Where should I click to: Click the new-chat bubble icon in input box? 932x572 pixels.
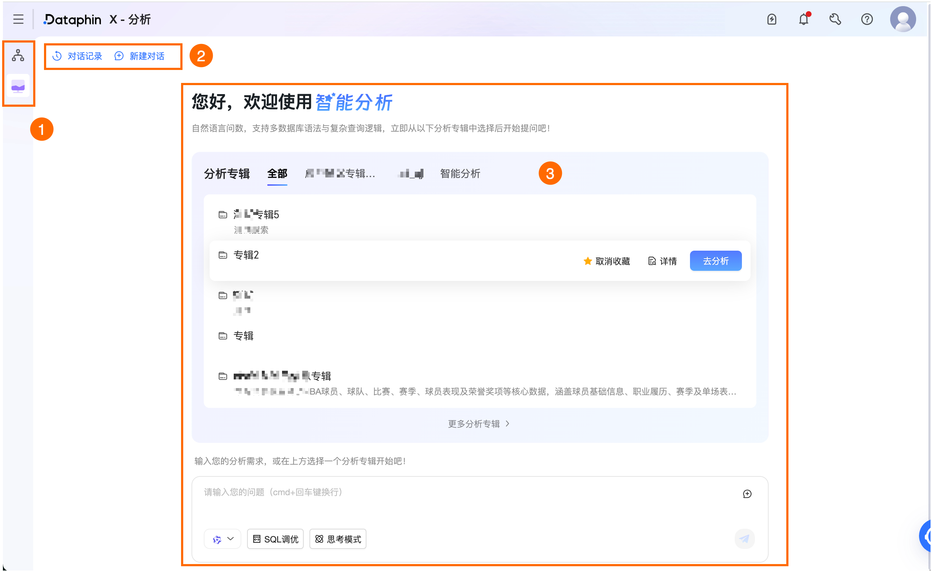tap(747, 494)
